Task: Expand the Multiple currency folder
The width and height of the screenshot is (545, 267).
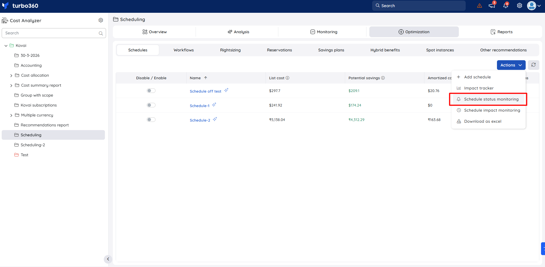Action: (x=11, y=115)
